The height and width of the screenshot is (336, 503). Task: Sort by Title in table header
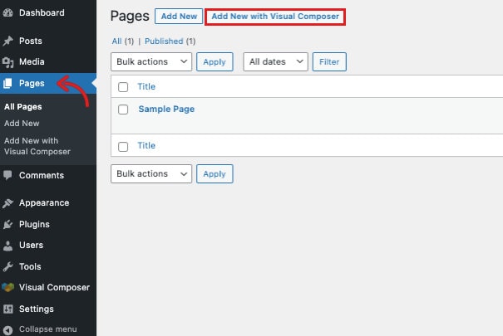pyautogui.click(x=146, y=86)
